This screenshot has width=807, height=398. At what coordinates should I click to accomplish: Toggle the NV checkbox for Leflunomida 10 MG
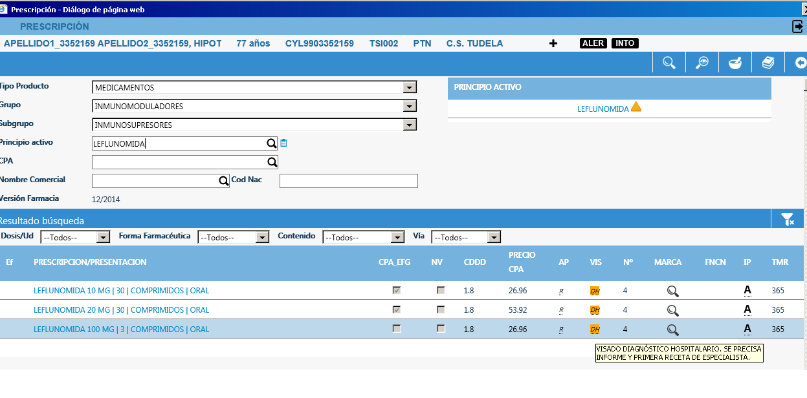point(441,291)
